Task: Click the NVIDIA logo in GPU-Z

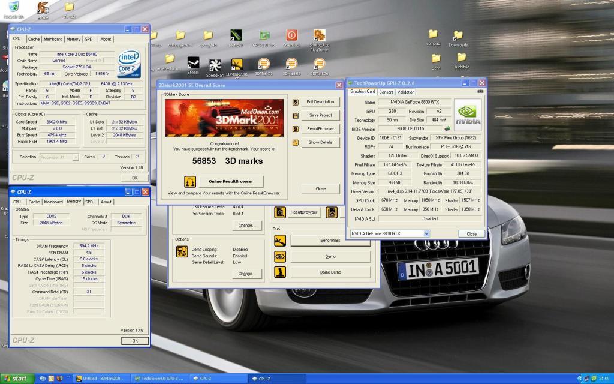Action: [x=467, y=115]
